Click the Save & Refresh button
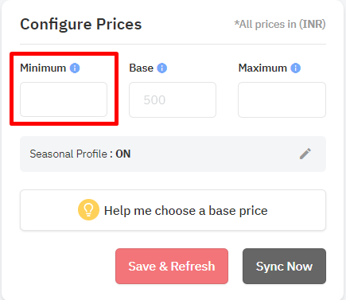 172,266
